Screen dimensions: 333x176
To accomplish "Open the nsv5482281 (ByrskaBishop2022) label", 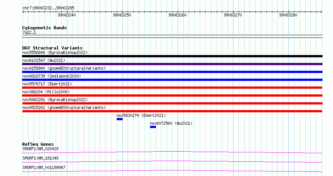I will [55, 100].
